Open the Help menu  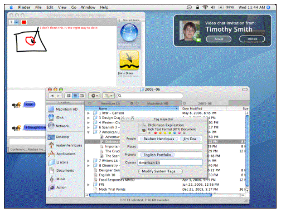point(104,7)
